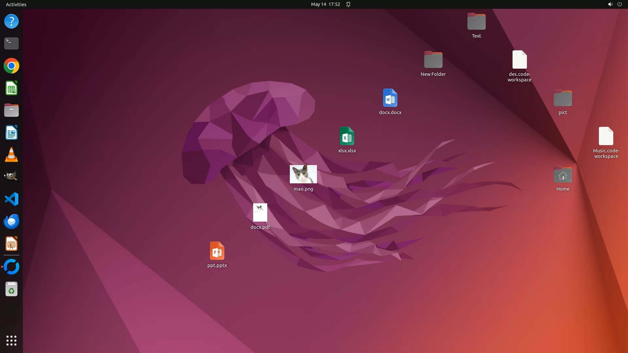628x353 pixels.
Task: Open the date and time clock menu
Action: coord(325,4)
